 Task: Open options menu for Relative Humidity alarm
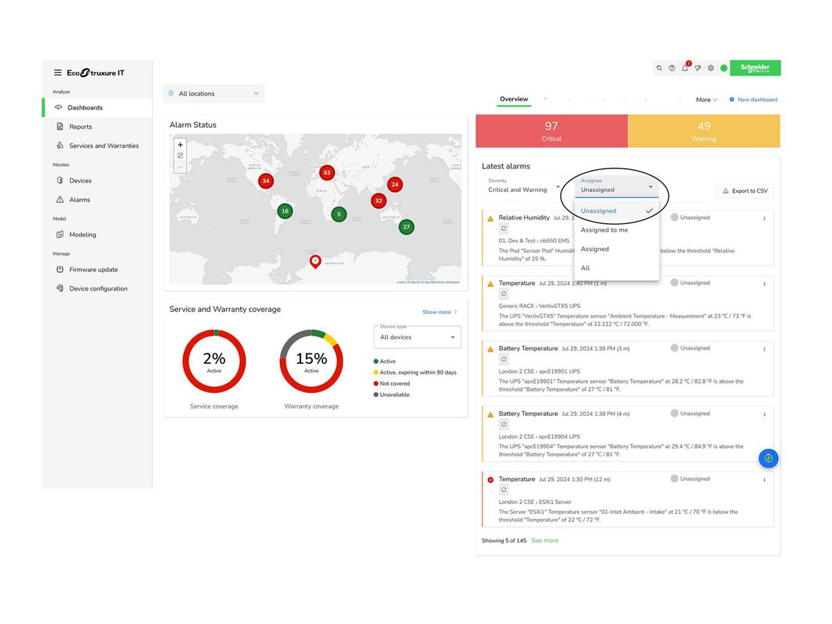[x=764, y=218]
